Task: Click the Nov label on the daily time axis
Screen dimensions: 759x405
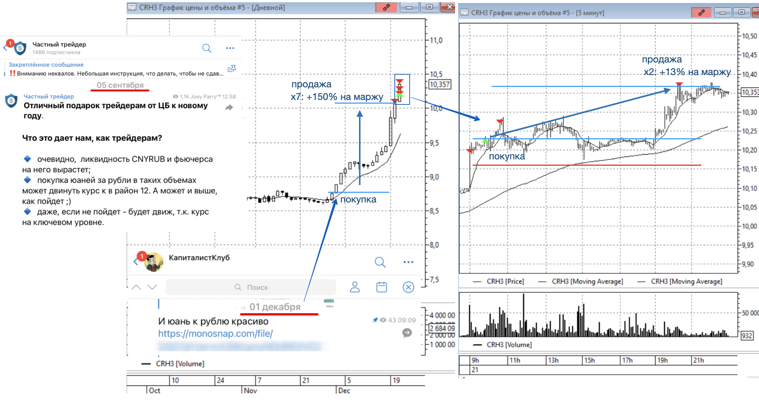Action: [251, 391]
